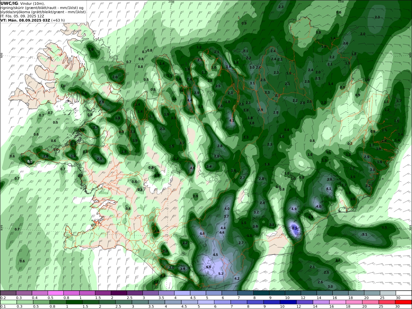Click the 3.2 precipitation value on the map
This screenshot has height=309, width=412.
coord(256,212)
